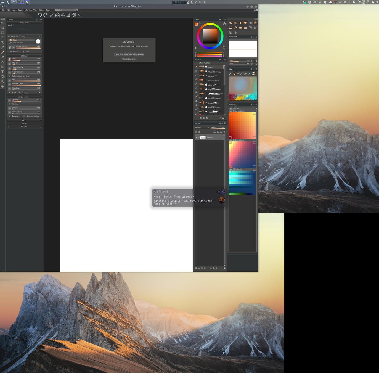
Task: Collapse the GENERAL section header
Action: tap(24, 56)
